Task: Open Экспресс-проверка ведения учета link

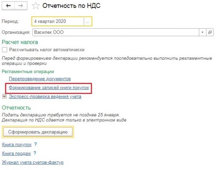Action: click(x=45, y=97)
